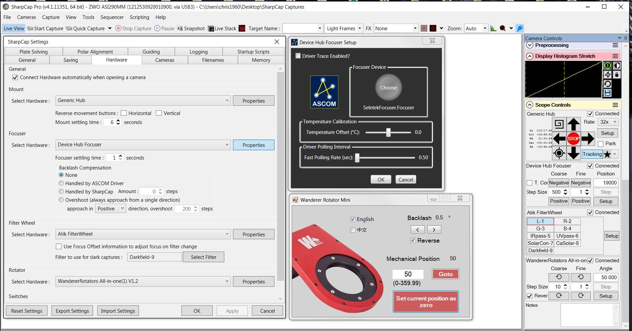
Task: Click the selection area icon next to FX
Action: click(x=424, y=29)
